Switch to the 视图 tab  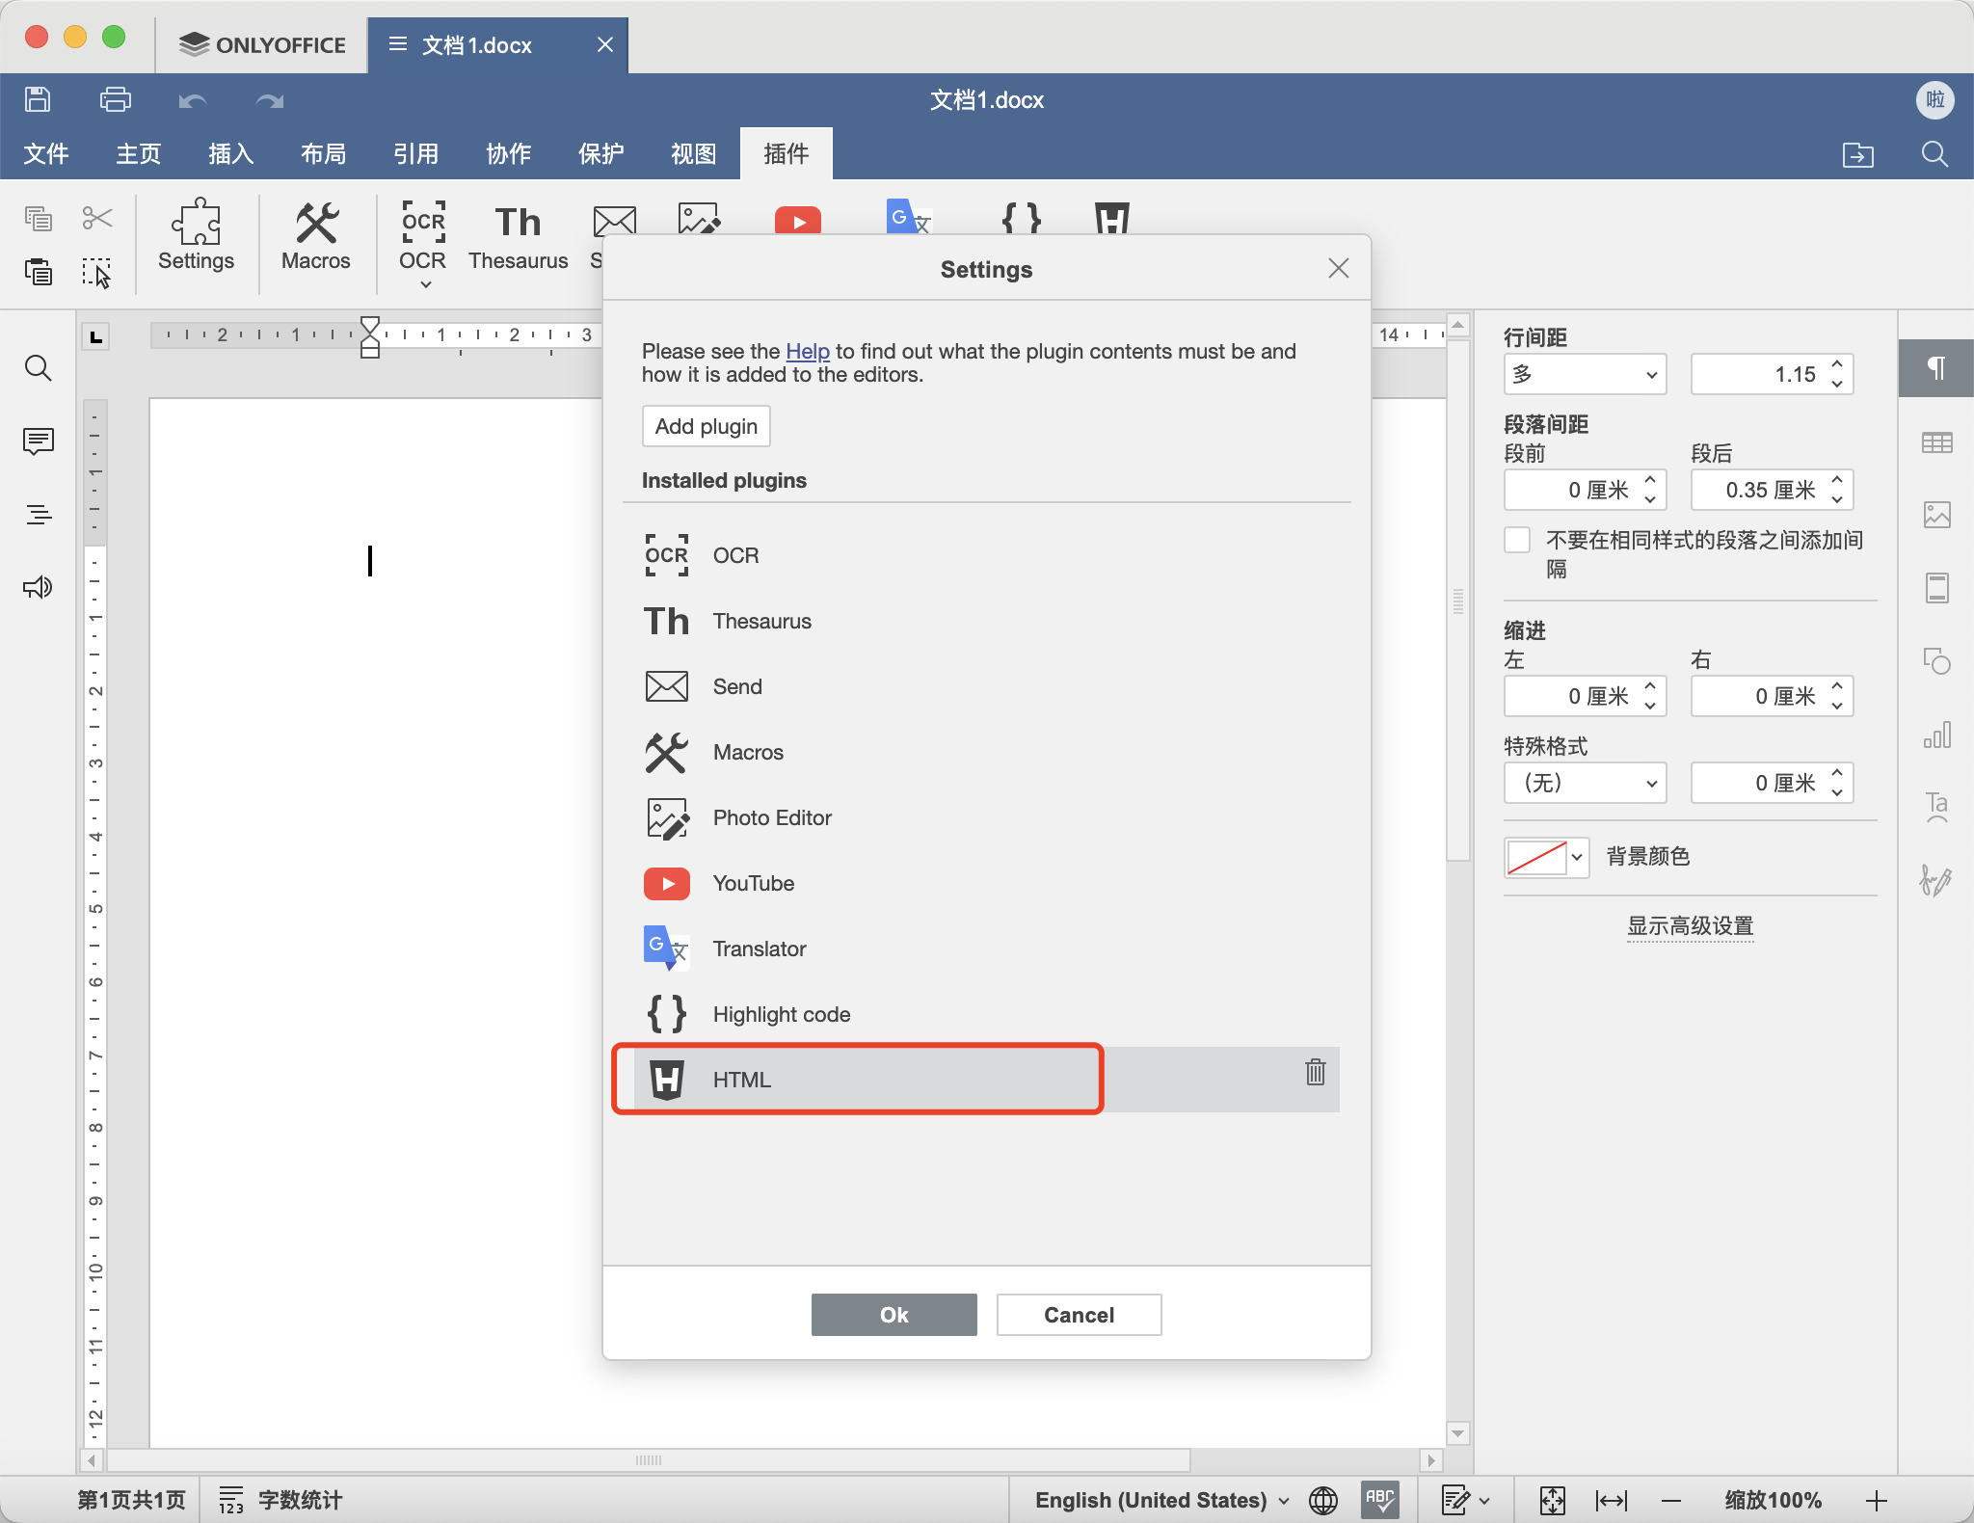click(x=694, y=153)
